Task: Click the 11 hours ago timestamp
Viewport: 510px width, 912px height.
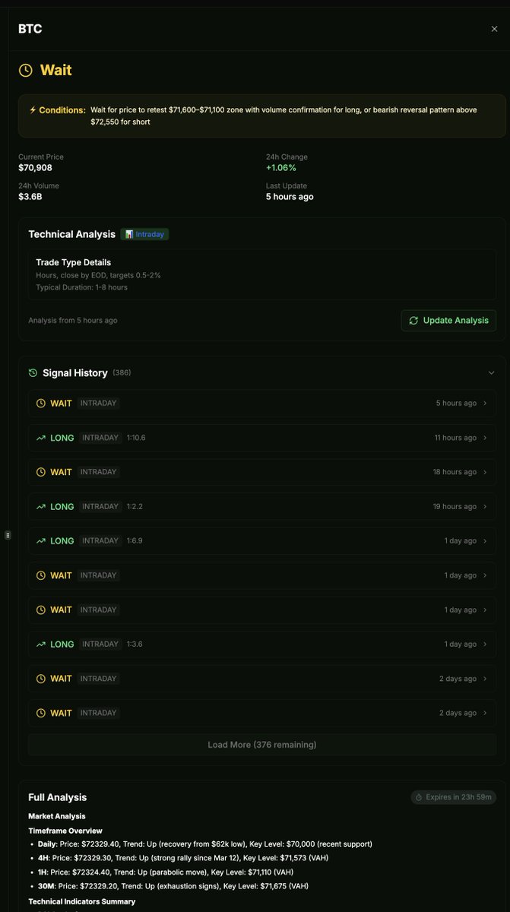Action: [x=455, y=438]
